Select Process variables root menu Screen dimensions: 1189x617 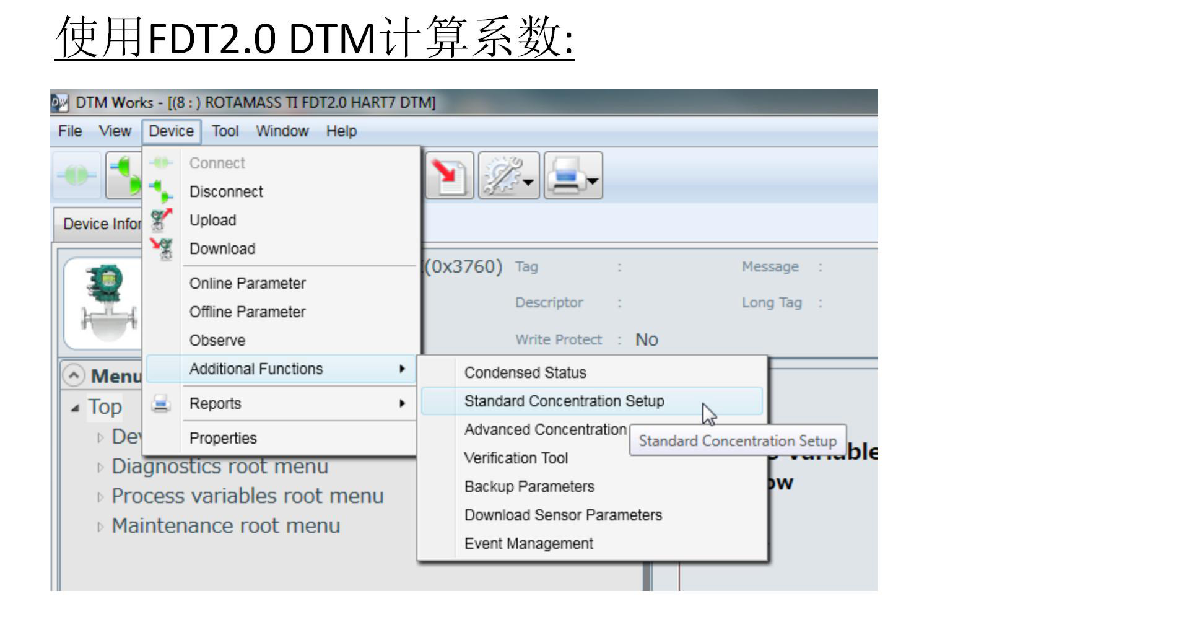(x=248, y=496)
